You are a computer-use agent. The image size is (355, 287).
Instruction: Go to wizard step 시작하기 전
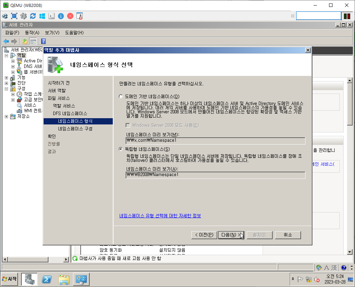point(58,83)
